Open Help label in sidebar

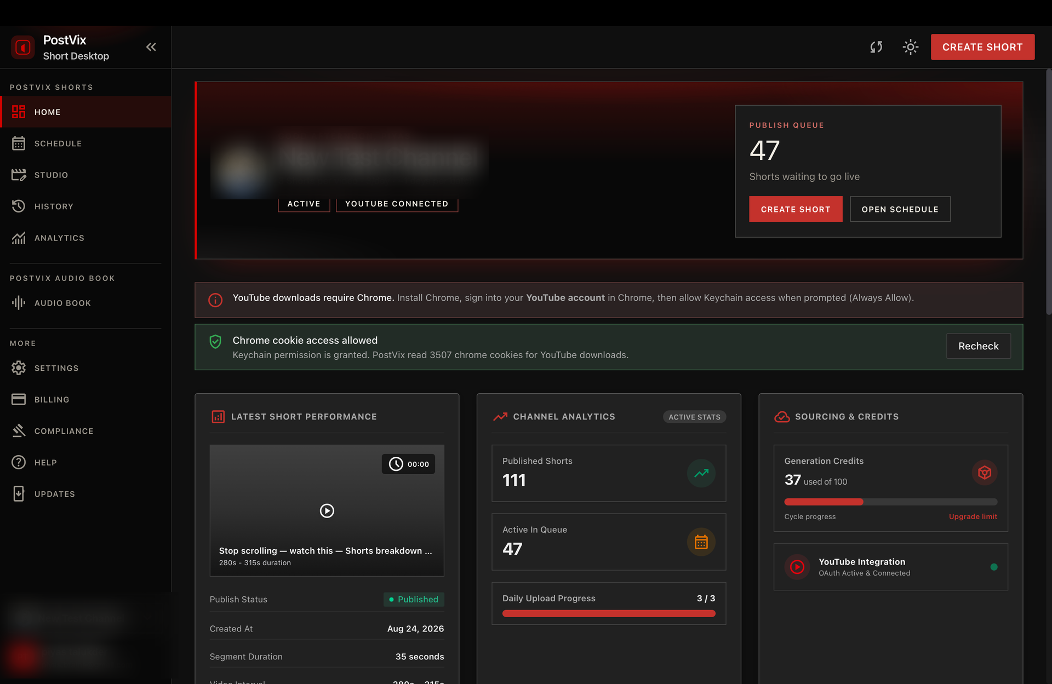point(45,463)
